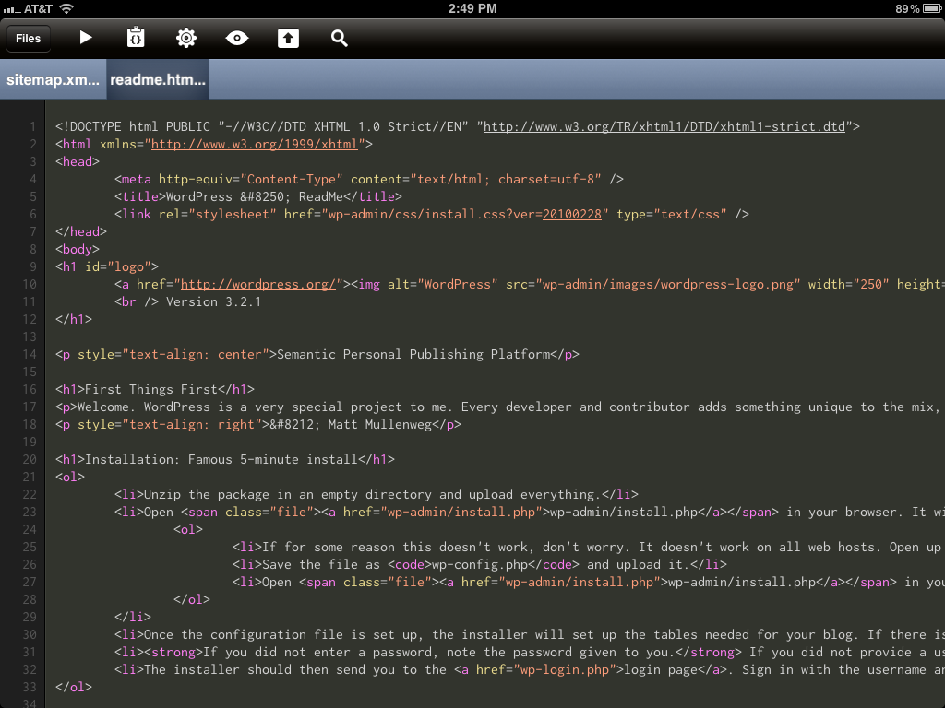Click line number 1 in the gutter
The width and height of the screenshot is (945, 708).
point(32,126)
